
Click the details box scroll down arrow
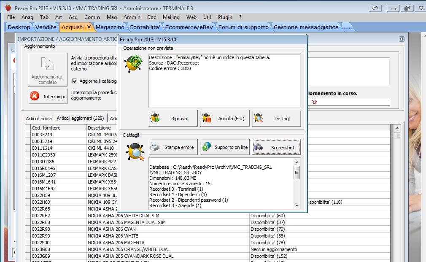click(297, 206)
